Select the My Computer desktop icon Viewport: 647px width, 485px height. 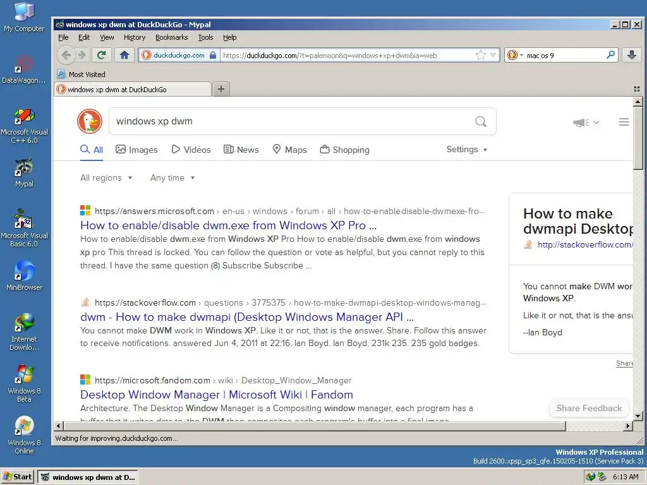click(24, 17)
